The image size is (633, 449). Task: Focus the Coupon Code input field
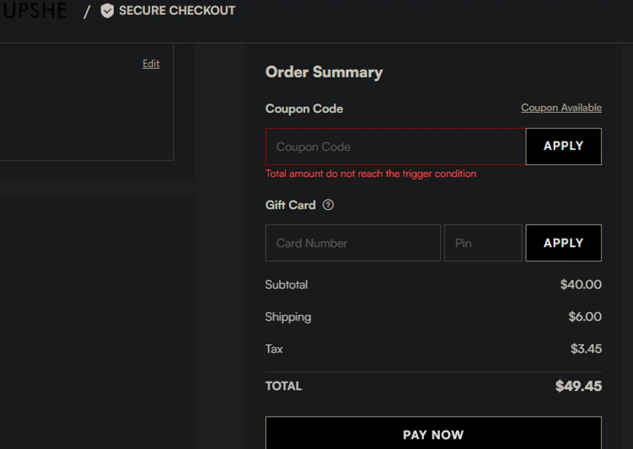click(395, 147)
